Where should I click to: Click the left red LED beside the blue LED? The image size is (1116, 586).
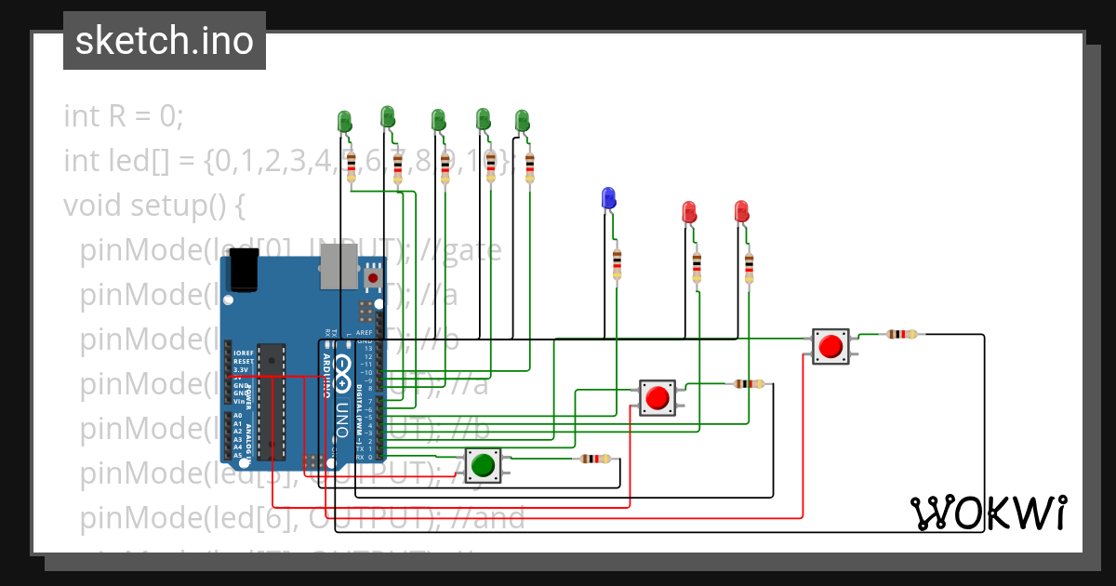(689, 212)
